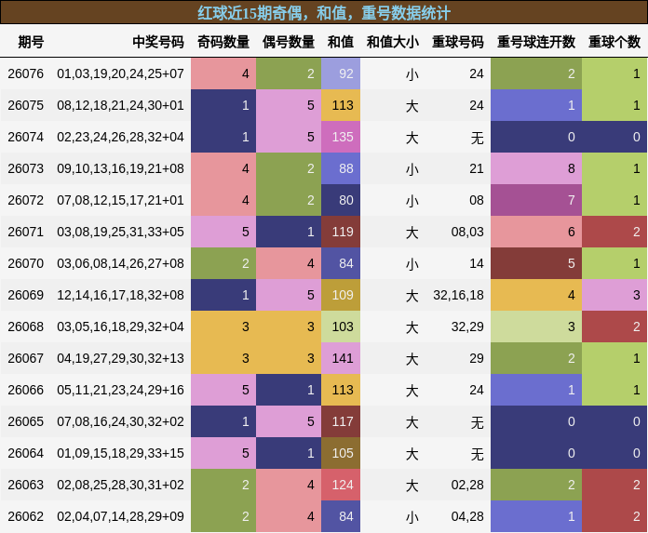Screen dimensions: 648x533
Task: Click the sum value 105 cell
Action: coord(341,453)
